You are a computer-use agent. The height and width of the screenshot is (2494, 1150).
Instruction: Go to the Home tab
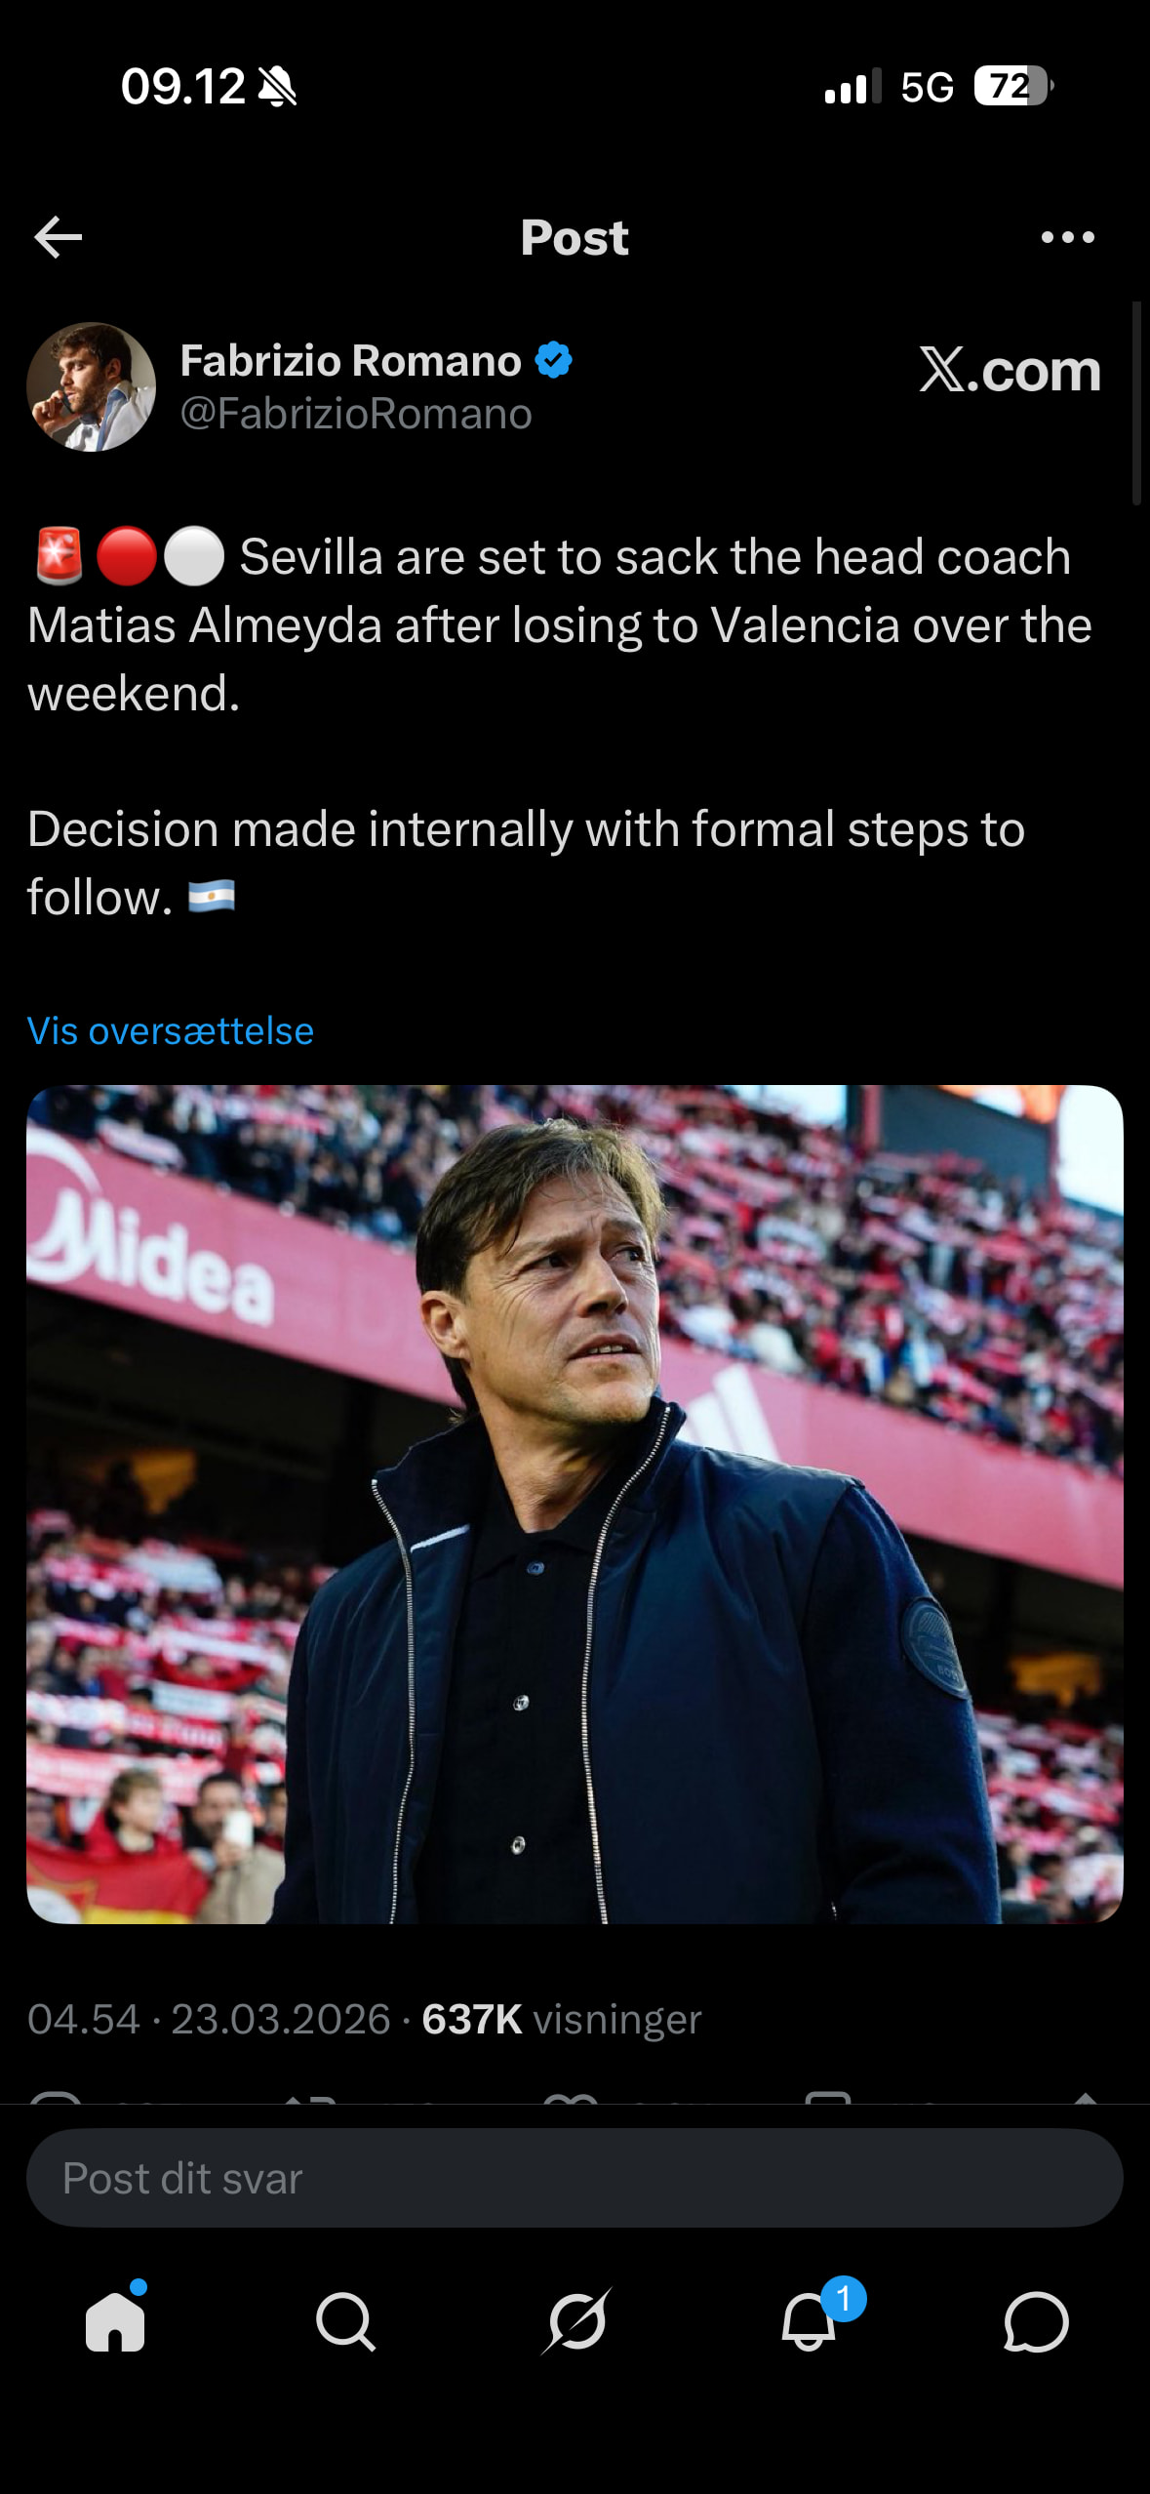click(115, 2320)
